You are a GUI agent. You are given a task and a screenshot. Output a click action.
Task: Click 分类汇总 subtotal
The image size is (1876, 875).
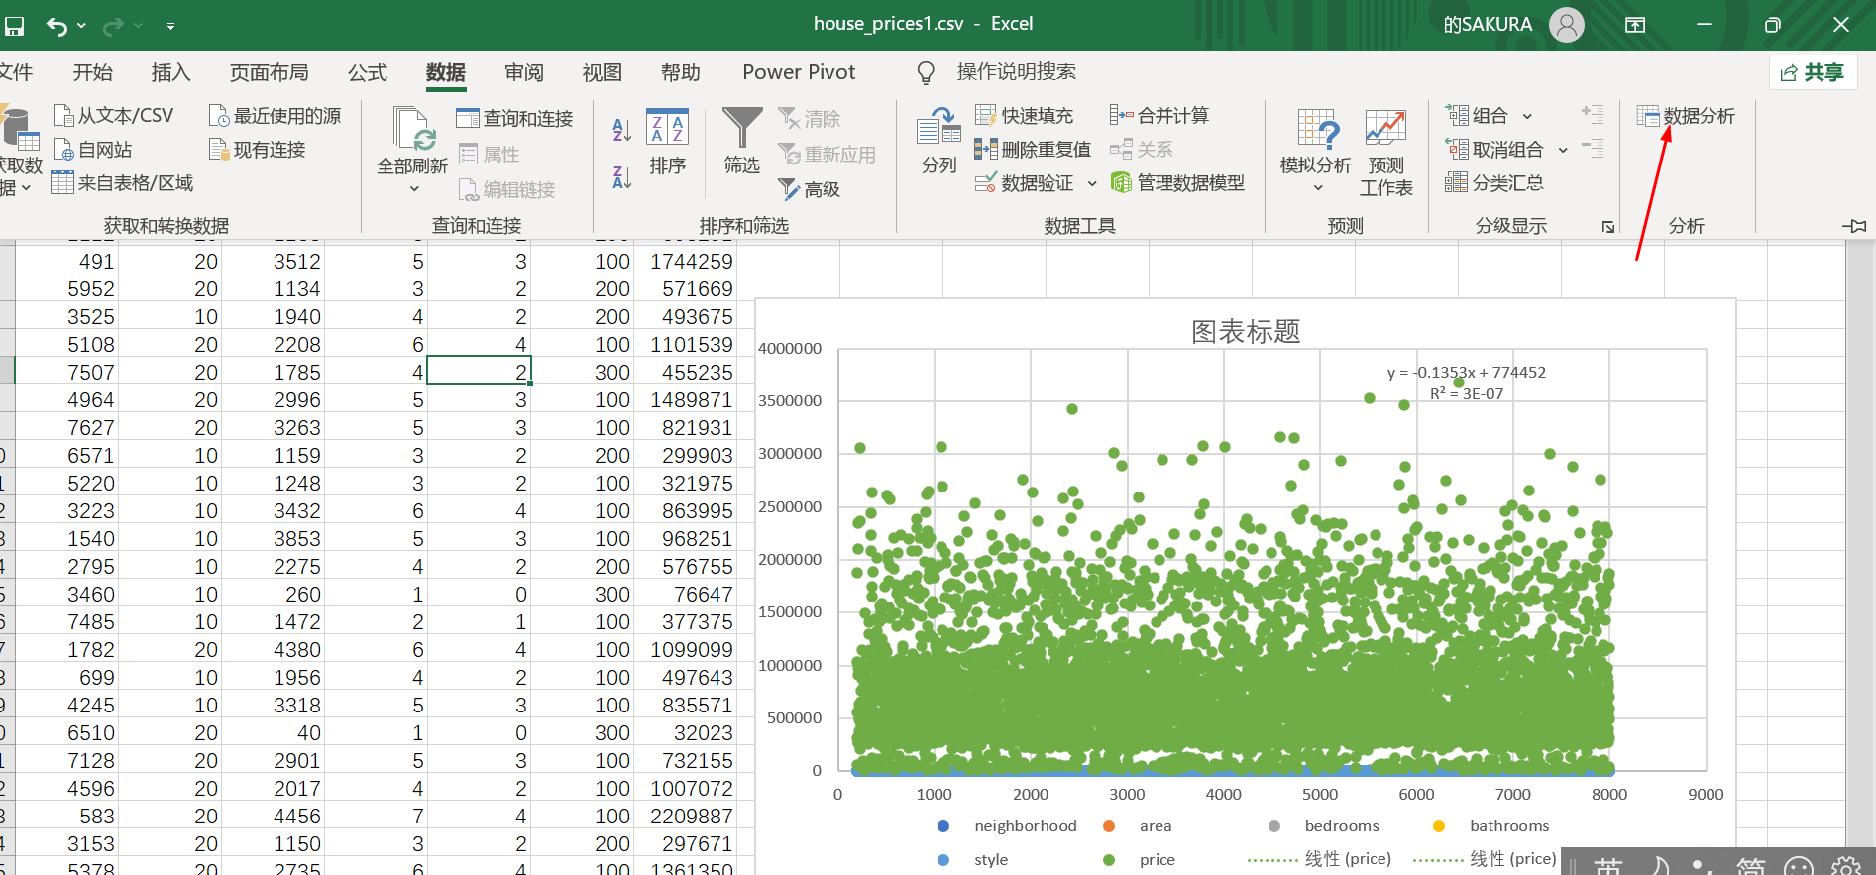click(1494, 182)
